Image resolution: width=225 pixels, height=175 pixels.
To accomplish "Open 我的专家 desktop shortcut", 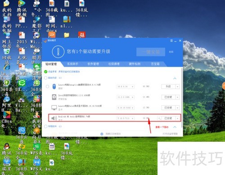I will point(36,120).
